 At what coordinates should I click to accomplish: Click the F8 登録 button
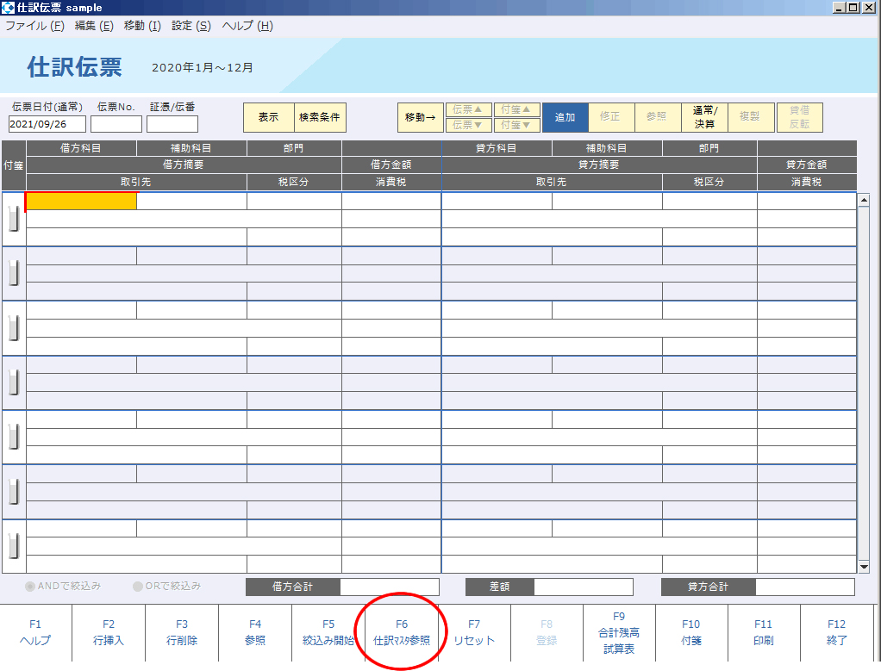pos(547,633)
